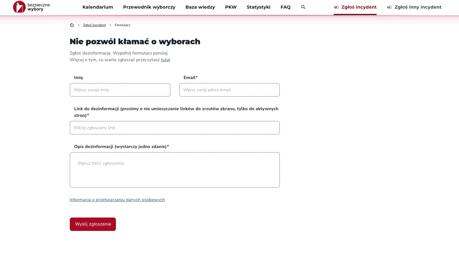Click the Bezpieczne wybory logo
The width and height of the screenshot is (459, 254).
tap(32, 7)
